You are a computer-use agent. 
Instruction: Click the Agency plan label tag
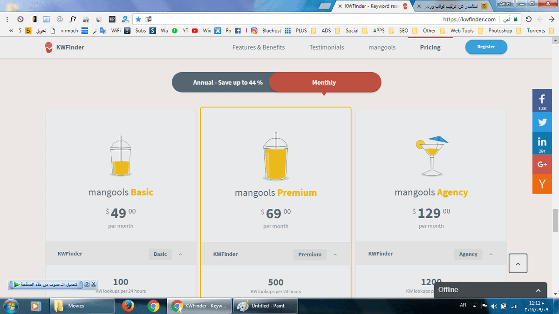[x=468, y=254]
